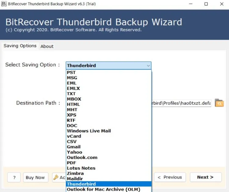Choose Zimbra from the list

pyautogui.click(x=109, y=173)
